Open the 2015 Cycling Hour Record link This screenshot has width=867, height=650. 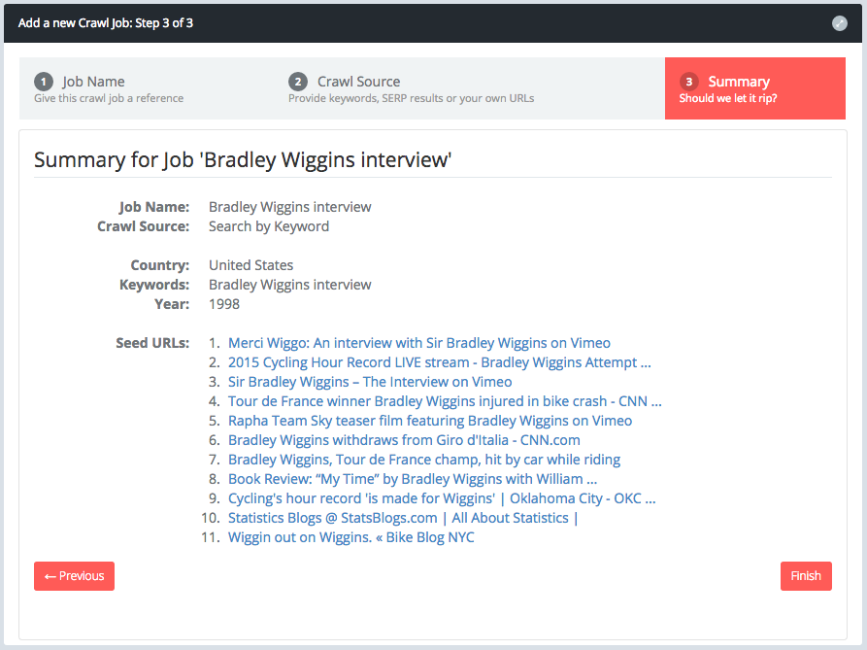(x=440, y=362)
